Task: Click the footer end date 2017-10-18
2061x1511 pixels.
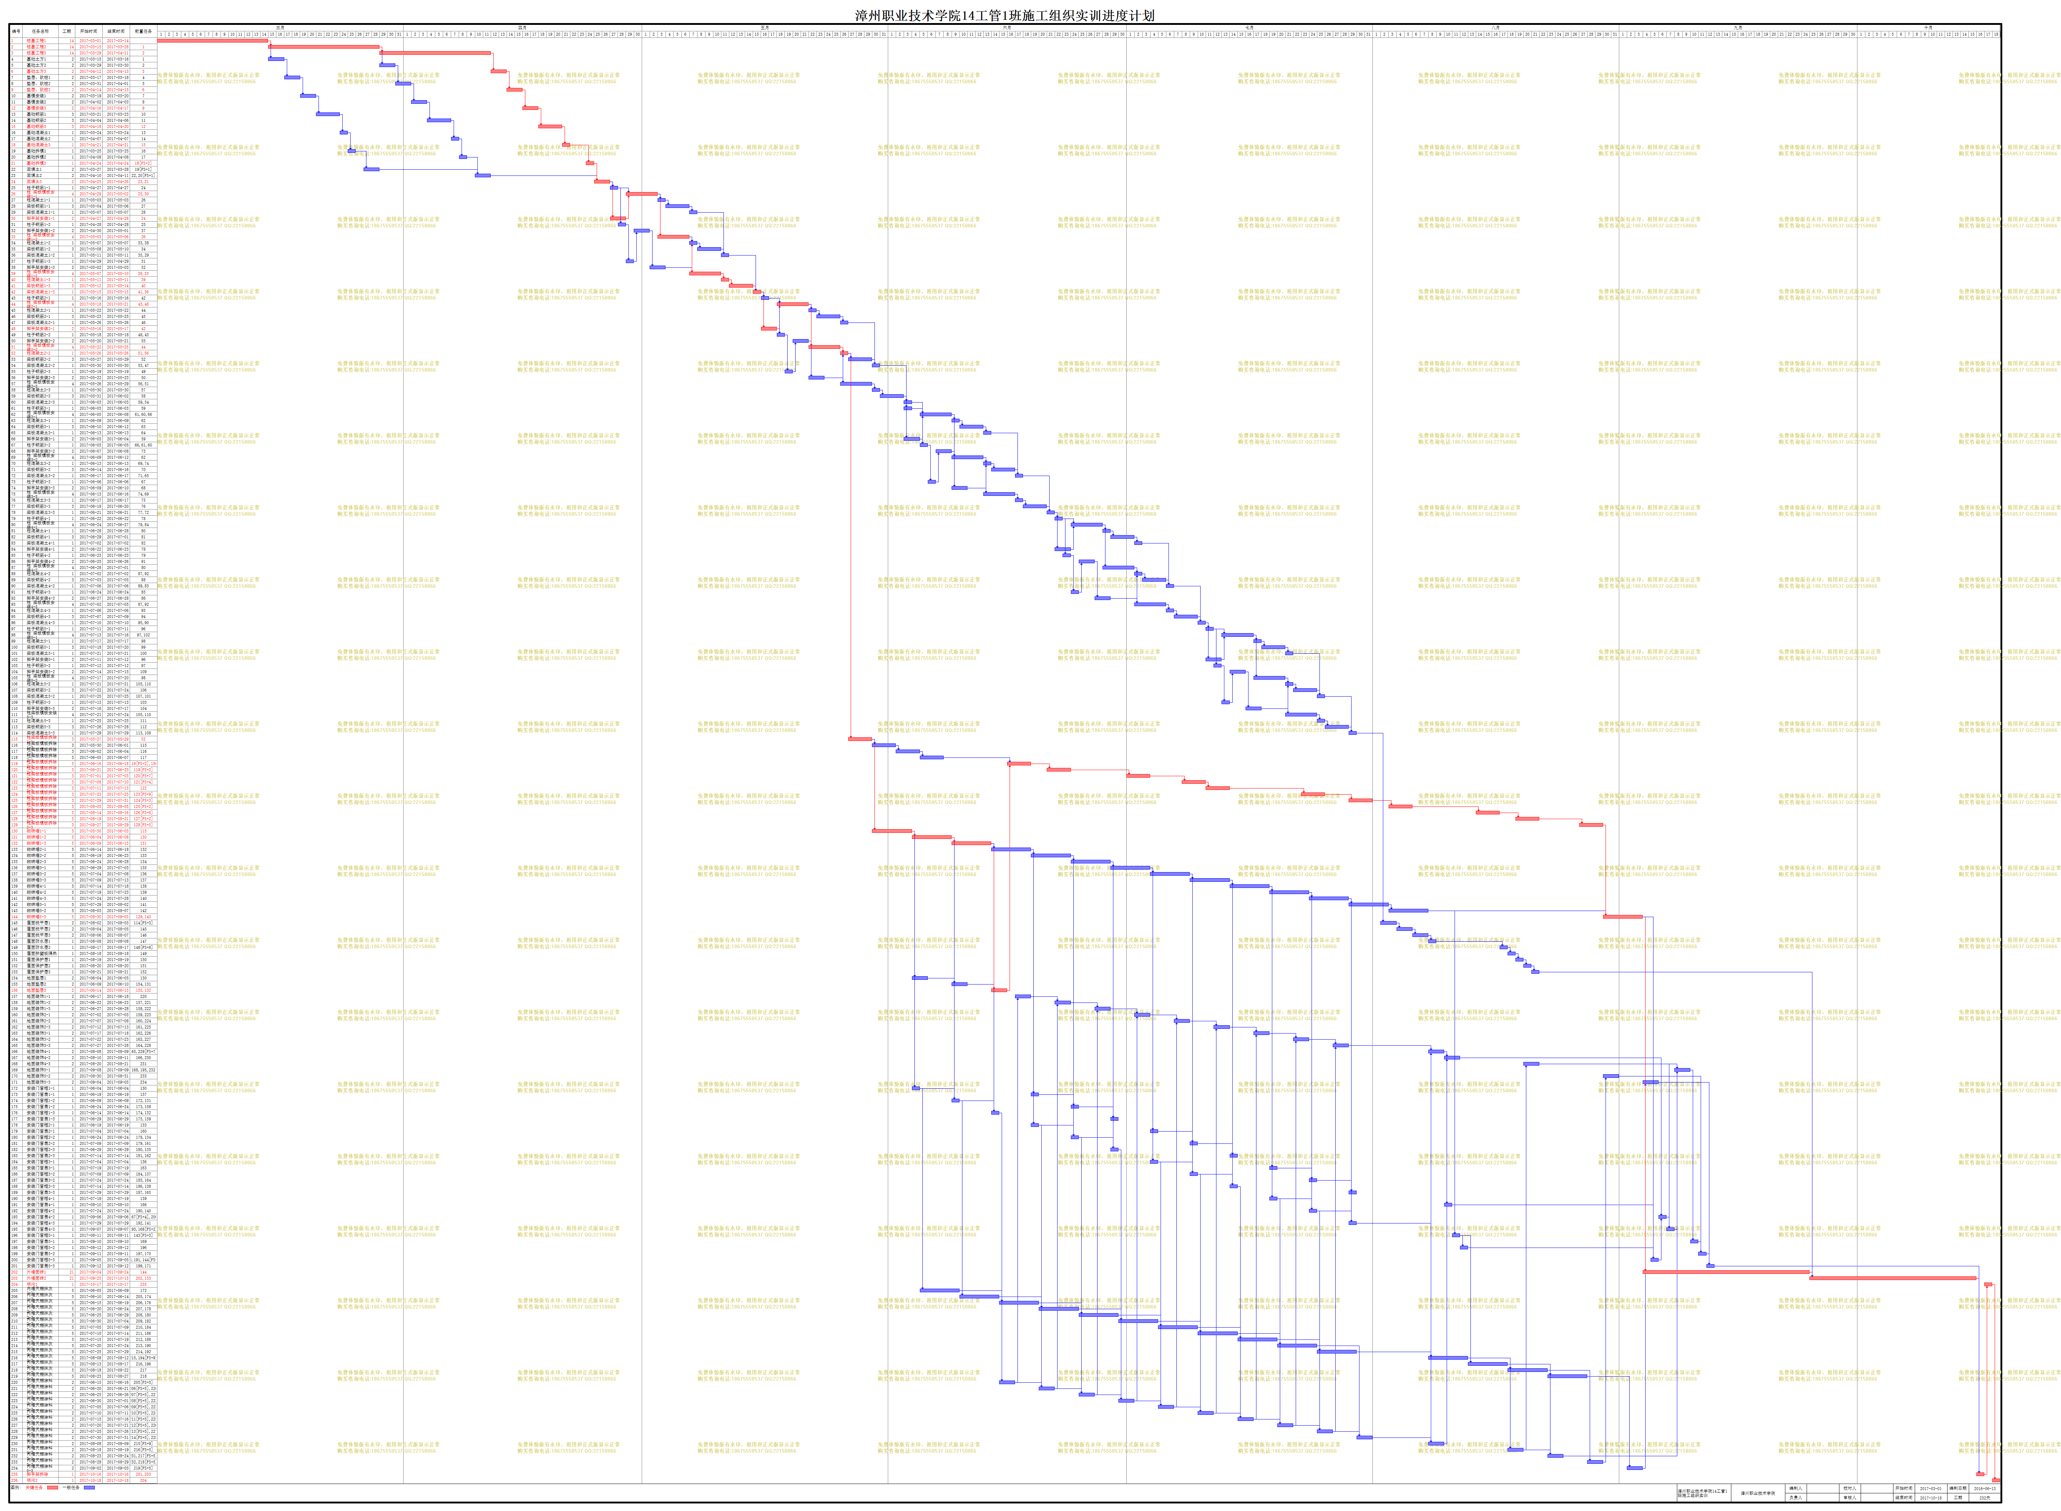Action: click(x=1931, y=1497)
